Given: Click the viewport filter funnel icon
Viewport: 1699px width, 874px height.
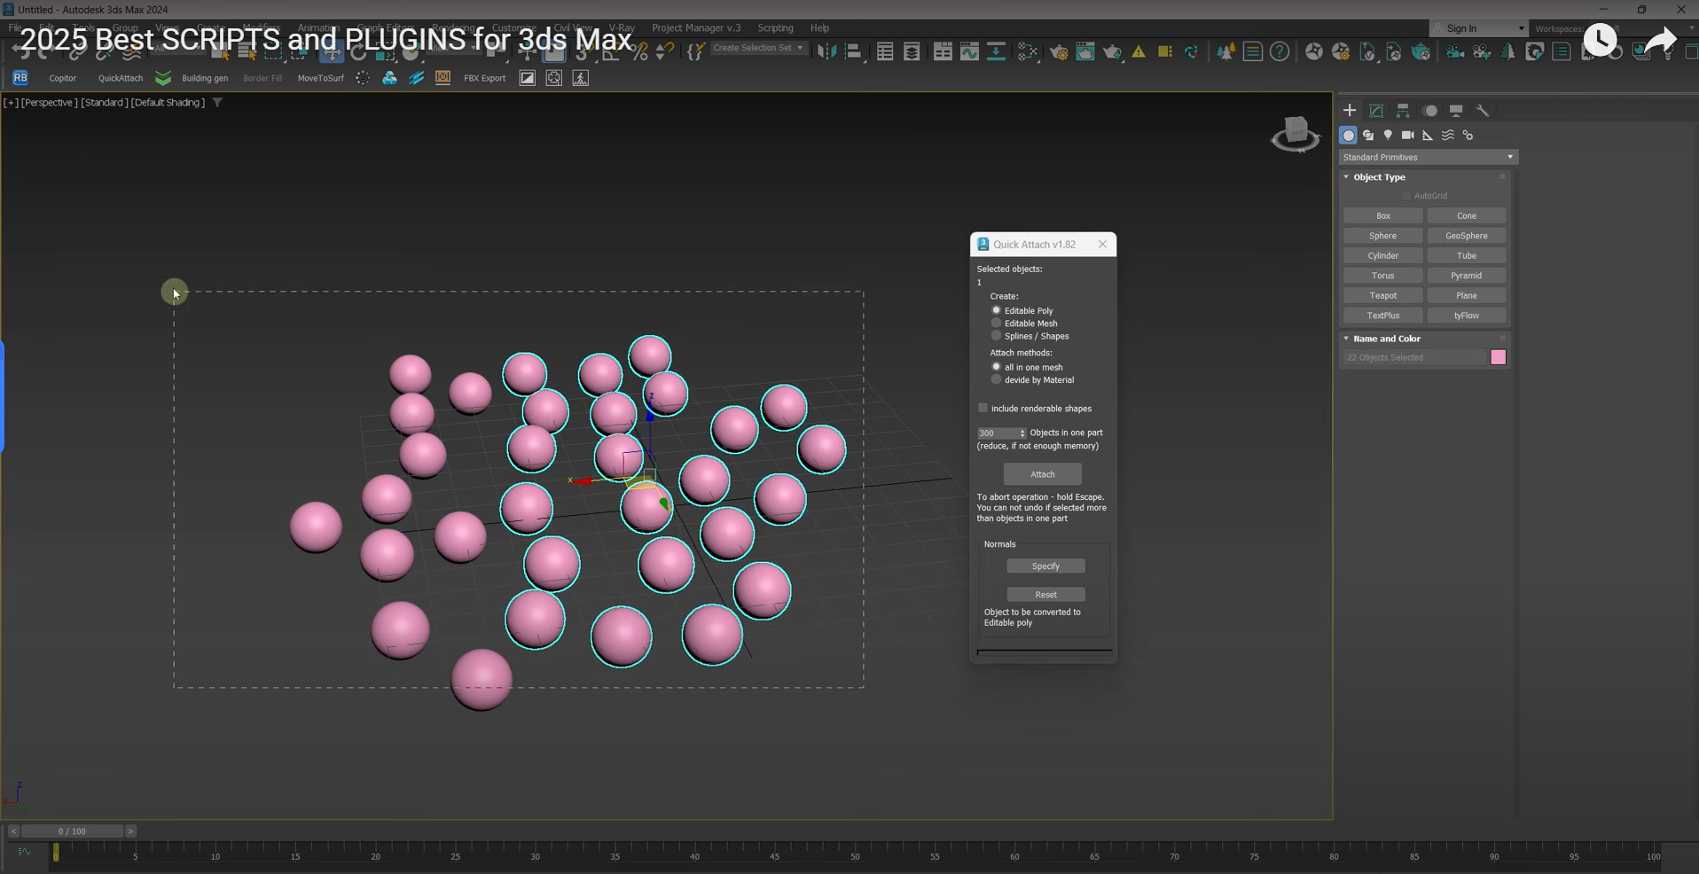Looking at the screenshot, I should (x=217, y=103).
